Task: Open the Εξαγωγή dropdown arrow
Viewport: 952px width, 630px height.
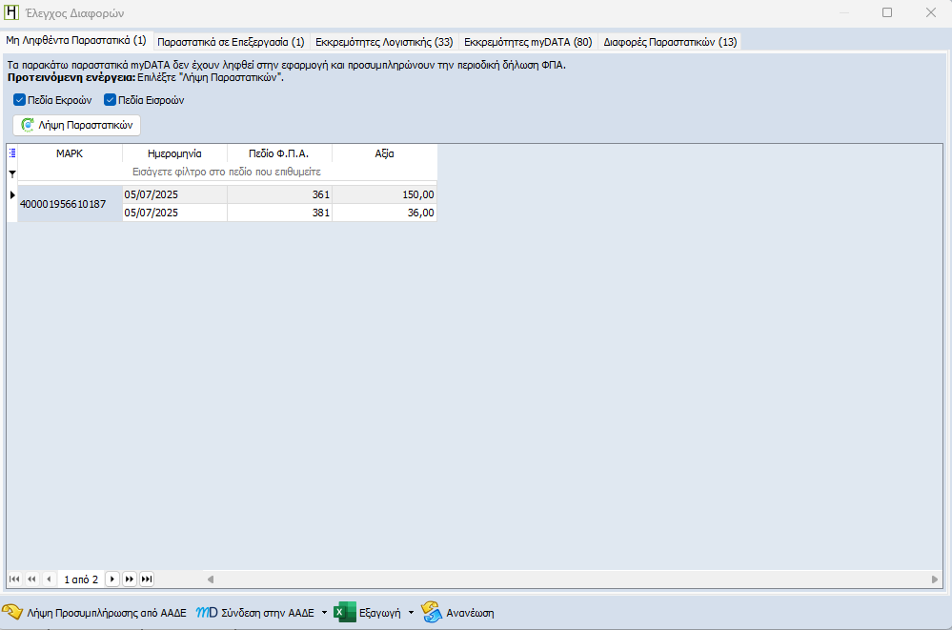Action: pyautogui.click(x=411, y=612)
